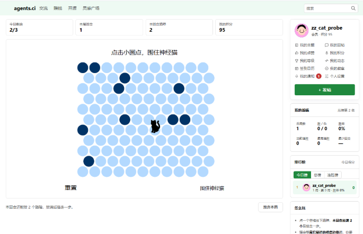This screenshot has height=234, width=363.
Task: Click the stat card showing 95
Action: tap(249, 28)
